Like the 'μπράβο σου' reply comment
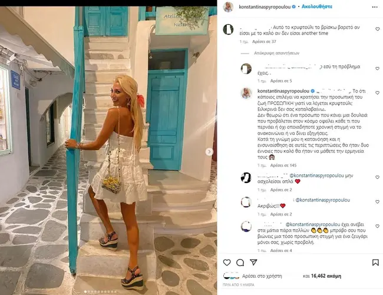Image resolution: width=383 pixels, height=295 pixels. pyautogui.click(x=377, y=226)
